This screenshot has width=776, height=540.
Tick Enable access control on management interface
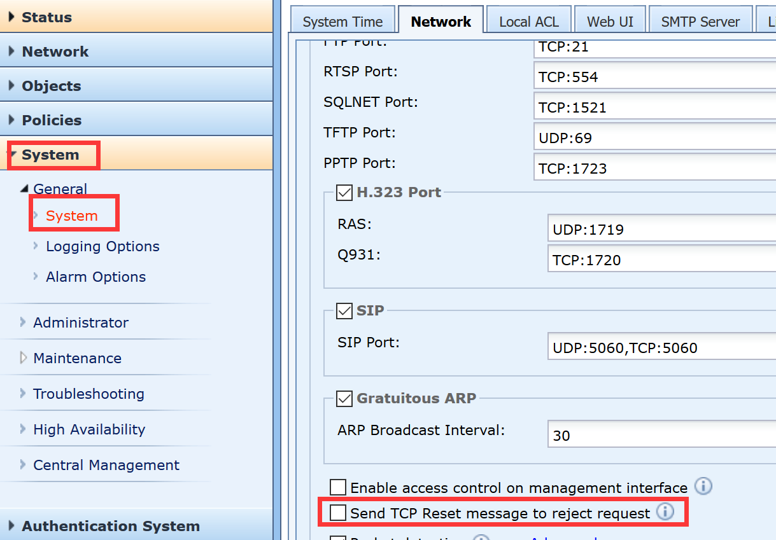click(338, 488)
